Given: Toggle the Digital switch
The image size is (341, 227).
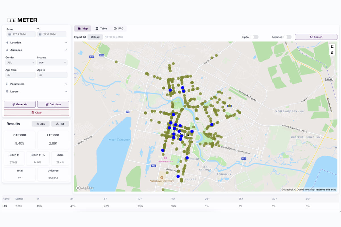Looking at the screenshot, I should click(x=255, y=37).
